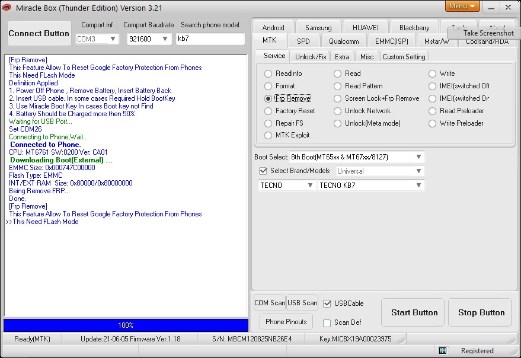
Task: Enable the Scan Def checkbox
Action: [327, 323]
